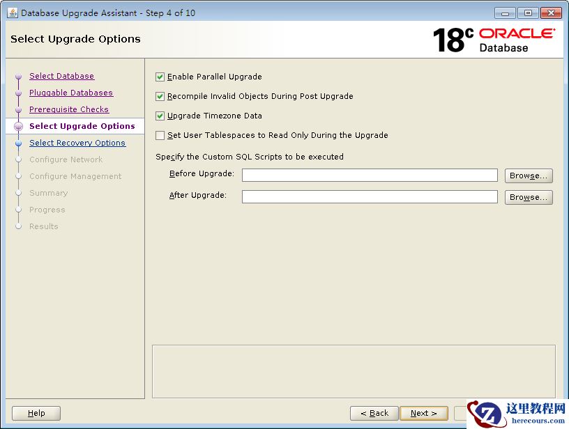This screenshot has width=569, height=429.
Task: Click the Oracle 18c Database logo
Action: [494, 40]
